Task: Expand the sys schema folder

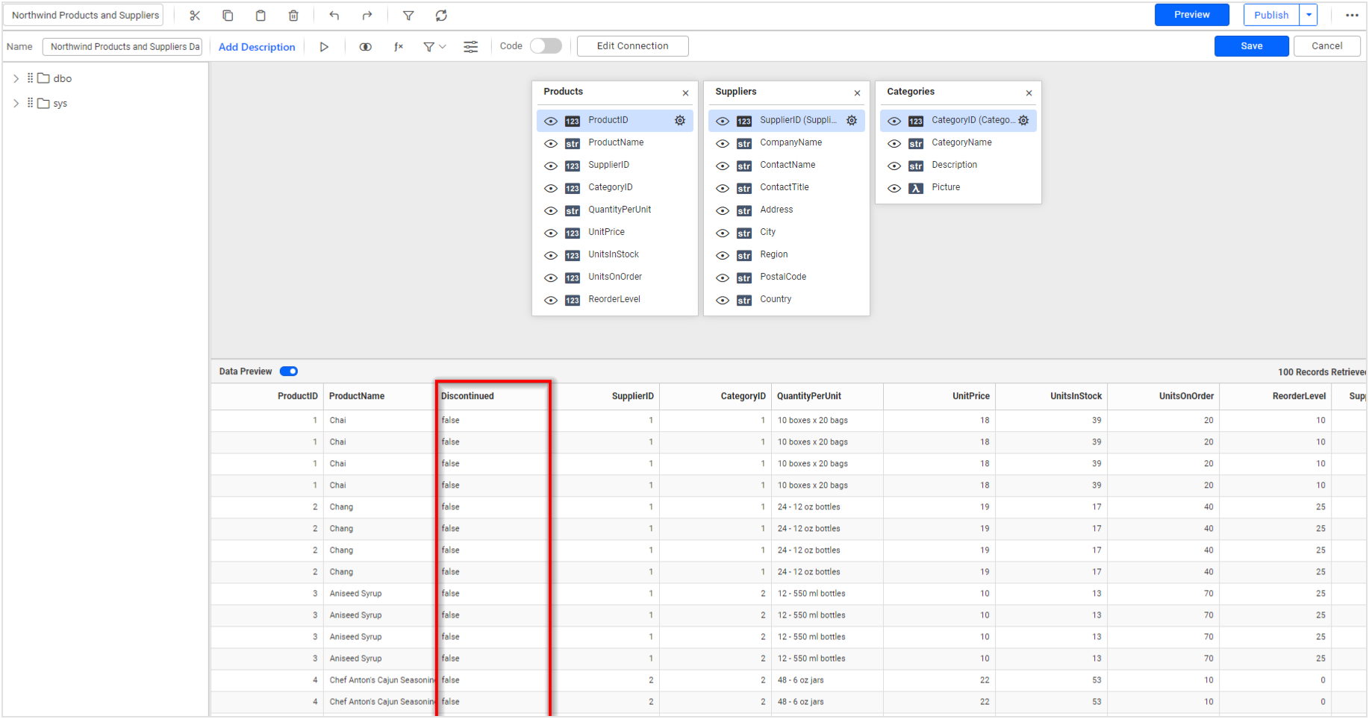Action: click(16, 103)
